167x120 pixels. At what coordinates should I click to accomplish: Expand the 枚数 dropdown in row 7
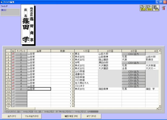tap(73, 72)
